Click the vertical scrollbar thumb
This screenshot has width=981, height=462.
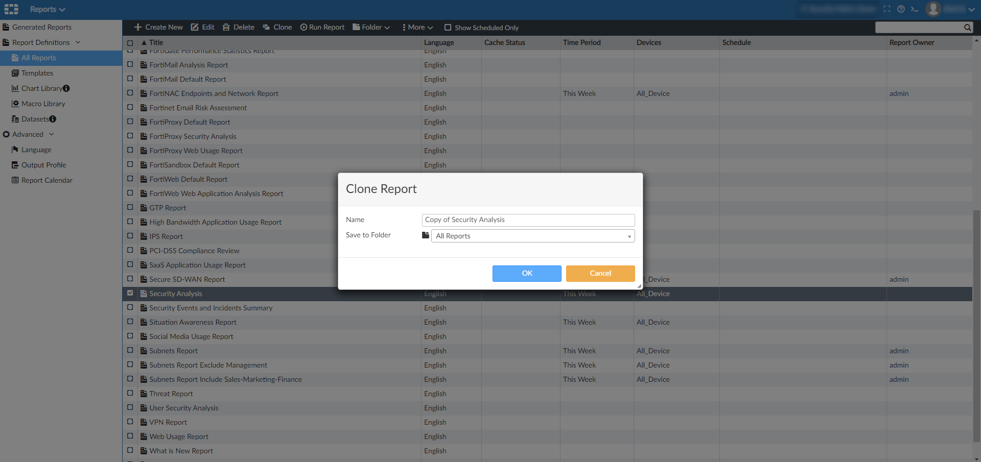[976, 326]
